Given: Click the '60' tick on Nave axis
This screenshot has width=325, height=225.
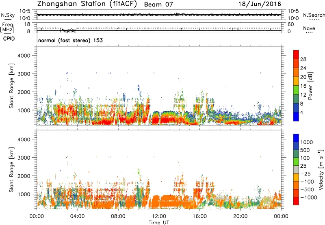Looking at the screenshot, I should [x=290, y=24].
